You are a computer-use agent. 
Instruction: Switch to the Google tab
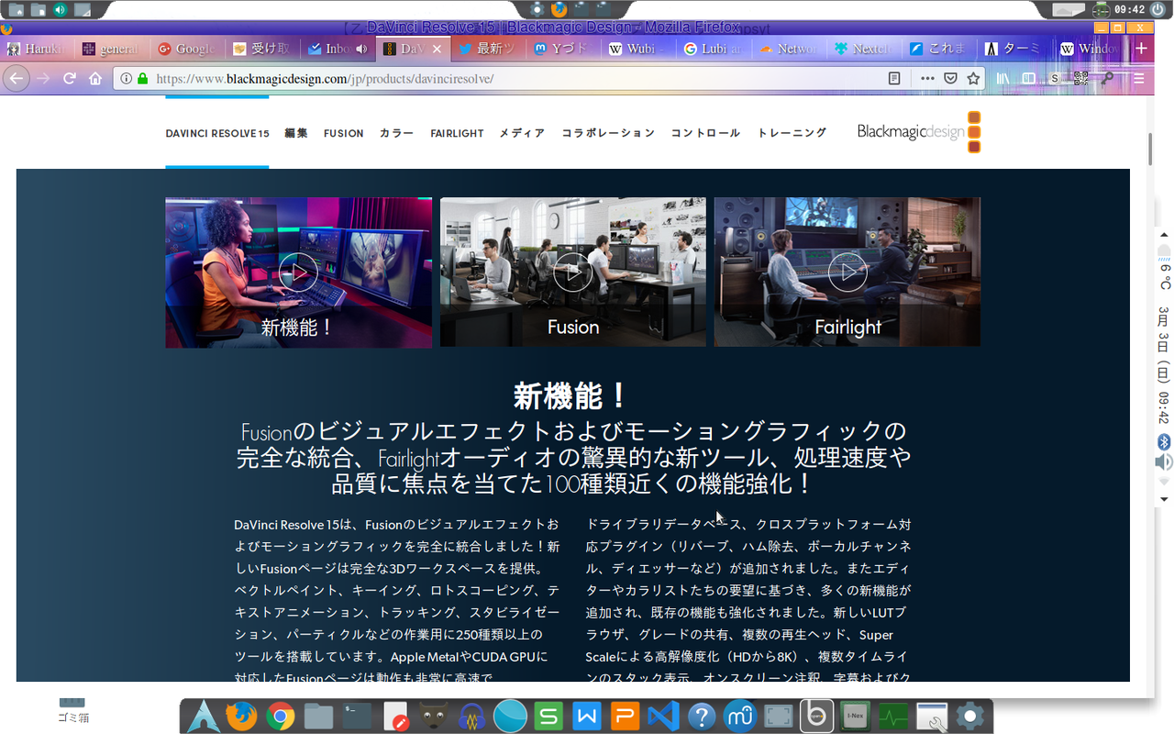click(187, 49)
